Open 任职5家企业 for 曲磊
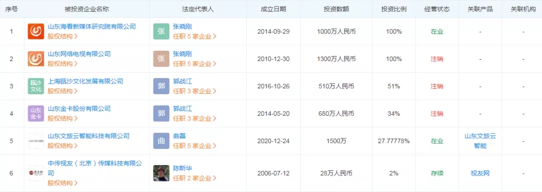Screen dimensions: 542x192 coord(195,146)
